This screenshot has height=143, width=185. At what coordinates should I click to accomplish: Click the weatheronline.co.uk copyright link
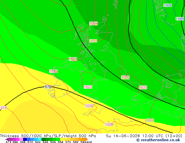158,140
